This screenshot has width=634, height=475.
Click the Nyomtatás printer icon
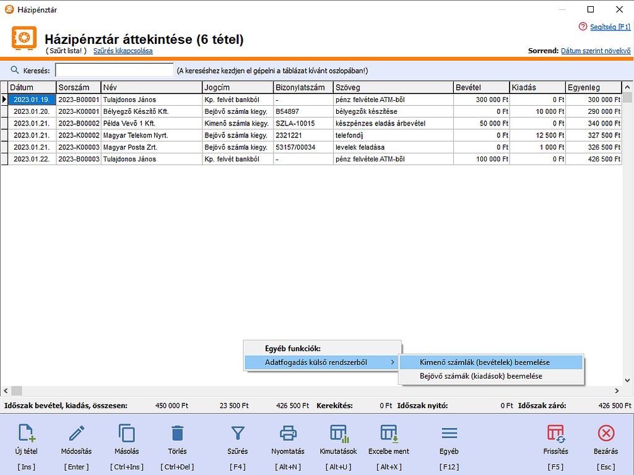click(x=288, y=433)
